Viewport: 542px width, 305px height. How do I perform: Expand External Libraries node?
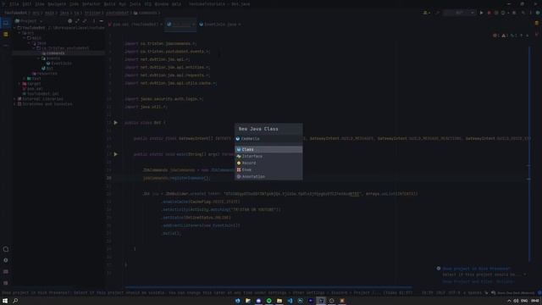15,99
